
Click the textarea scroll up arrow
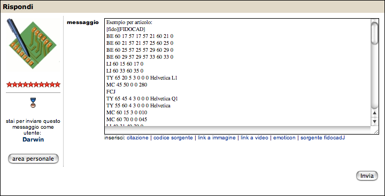pyautogui.click(x=374, y=113)
